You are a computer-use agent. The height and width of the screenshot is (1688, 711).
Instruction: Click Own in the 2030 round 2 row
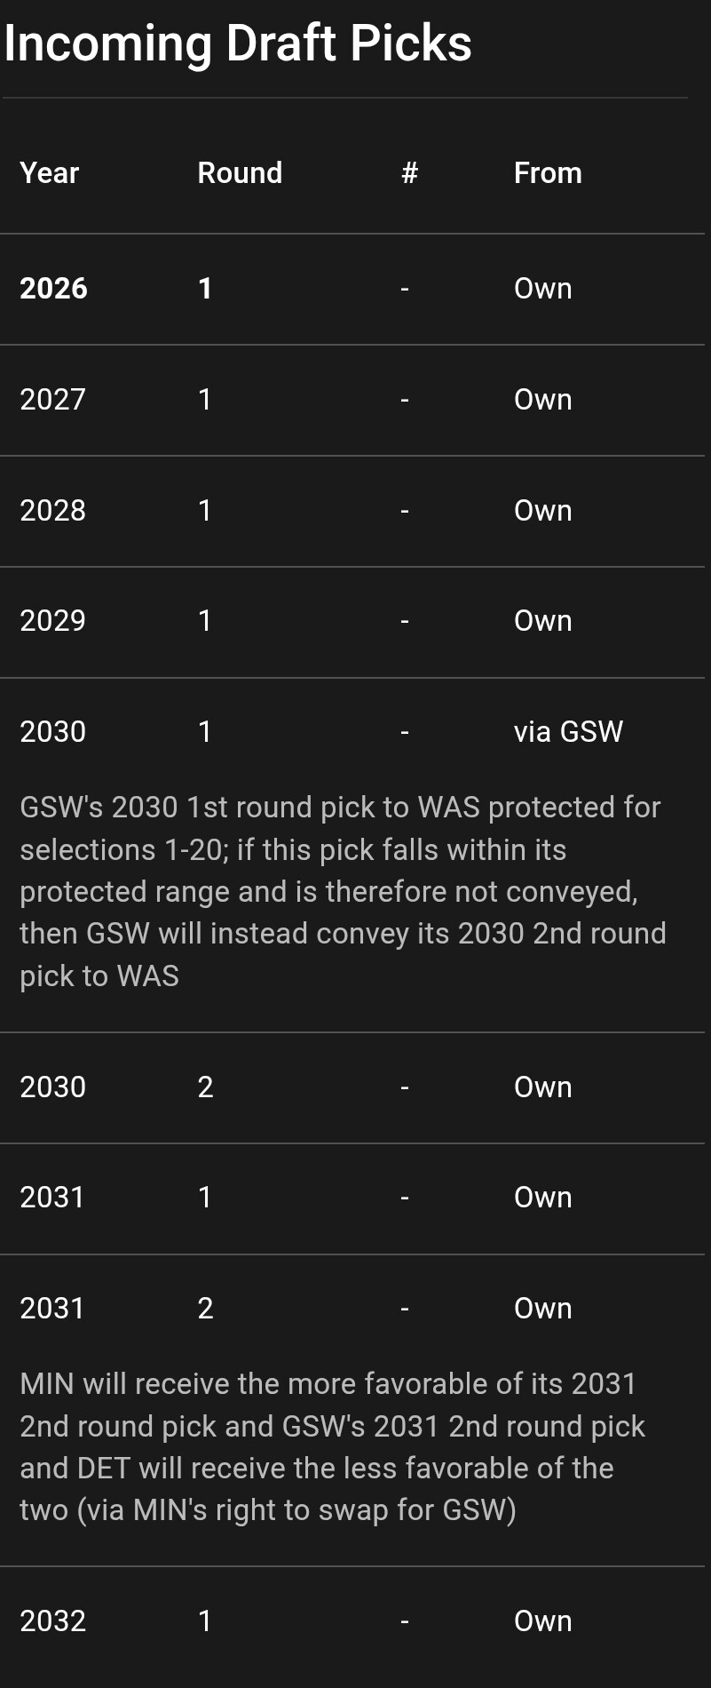click(542, 1087)
